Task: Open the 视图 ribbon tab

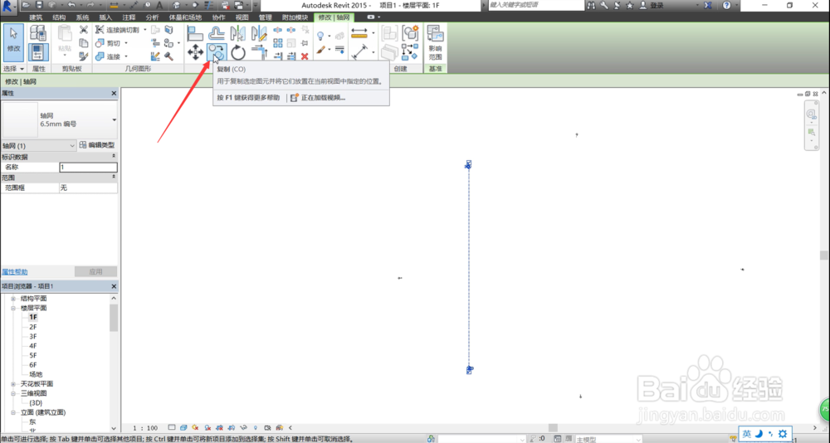Action: [242, 17]
